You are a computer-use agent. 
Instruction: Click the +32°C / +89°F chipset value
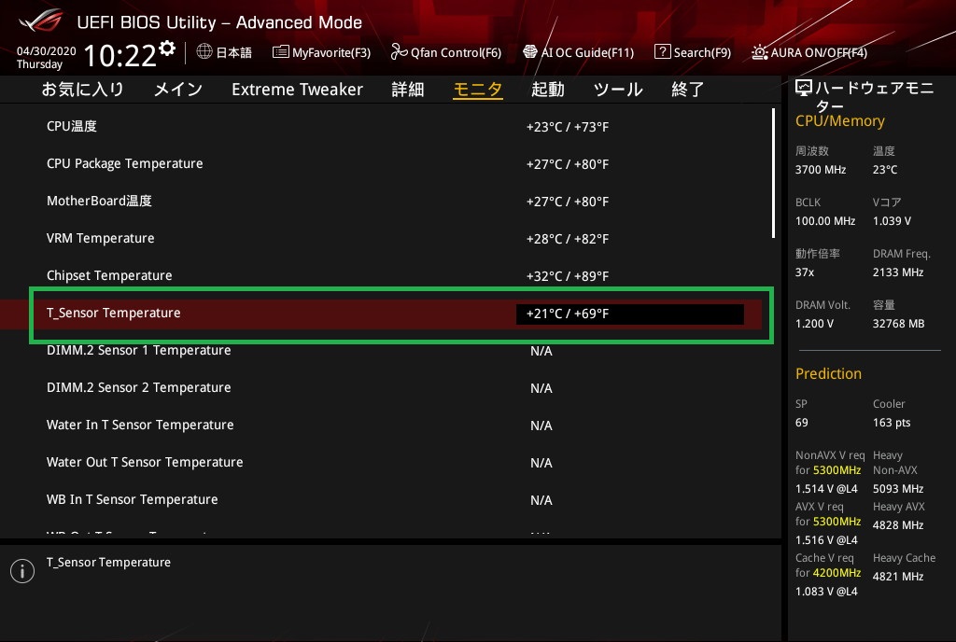(x=567, y=276)
